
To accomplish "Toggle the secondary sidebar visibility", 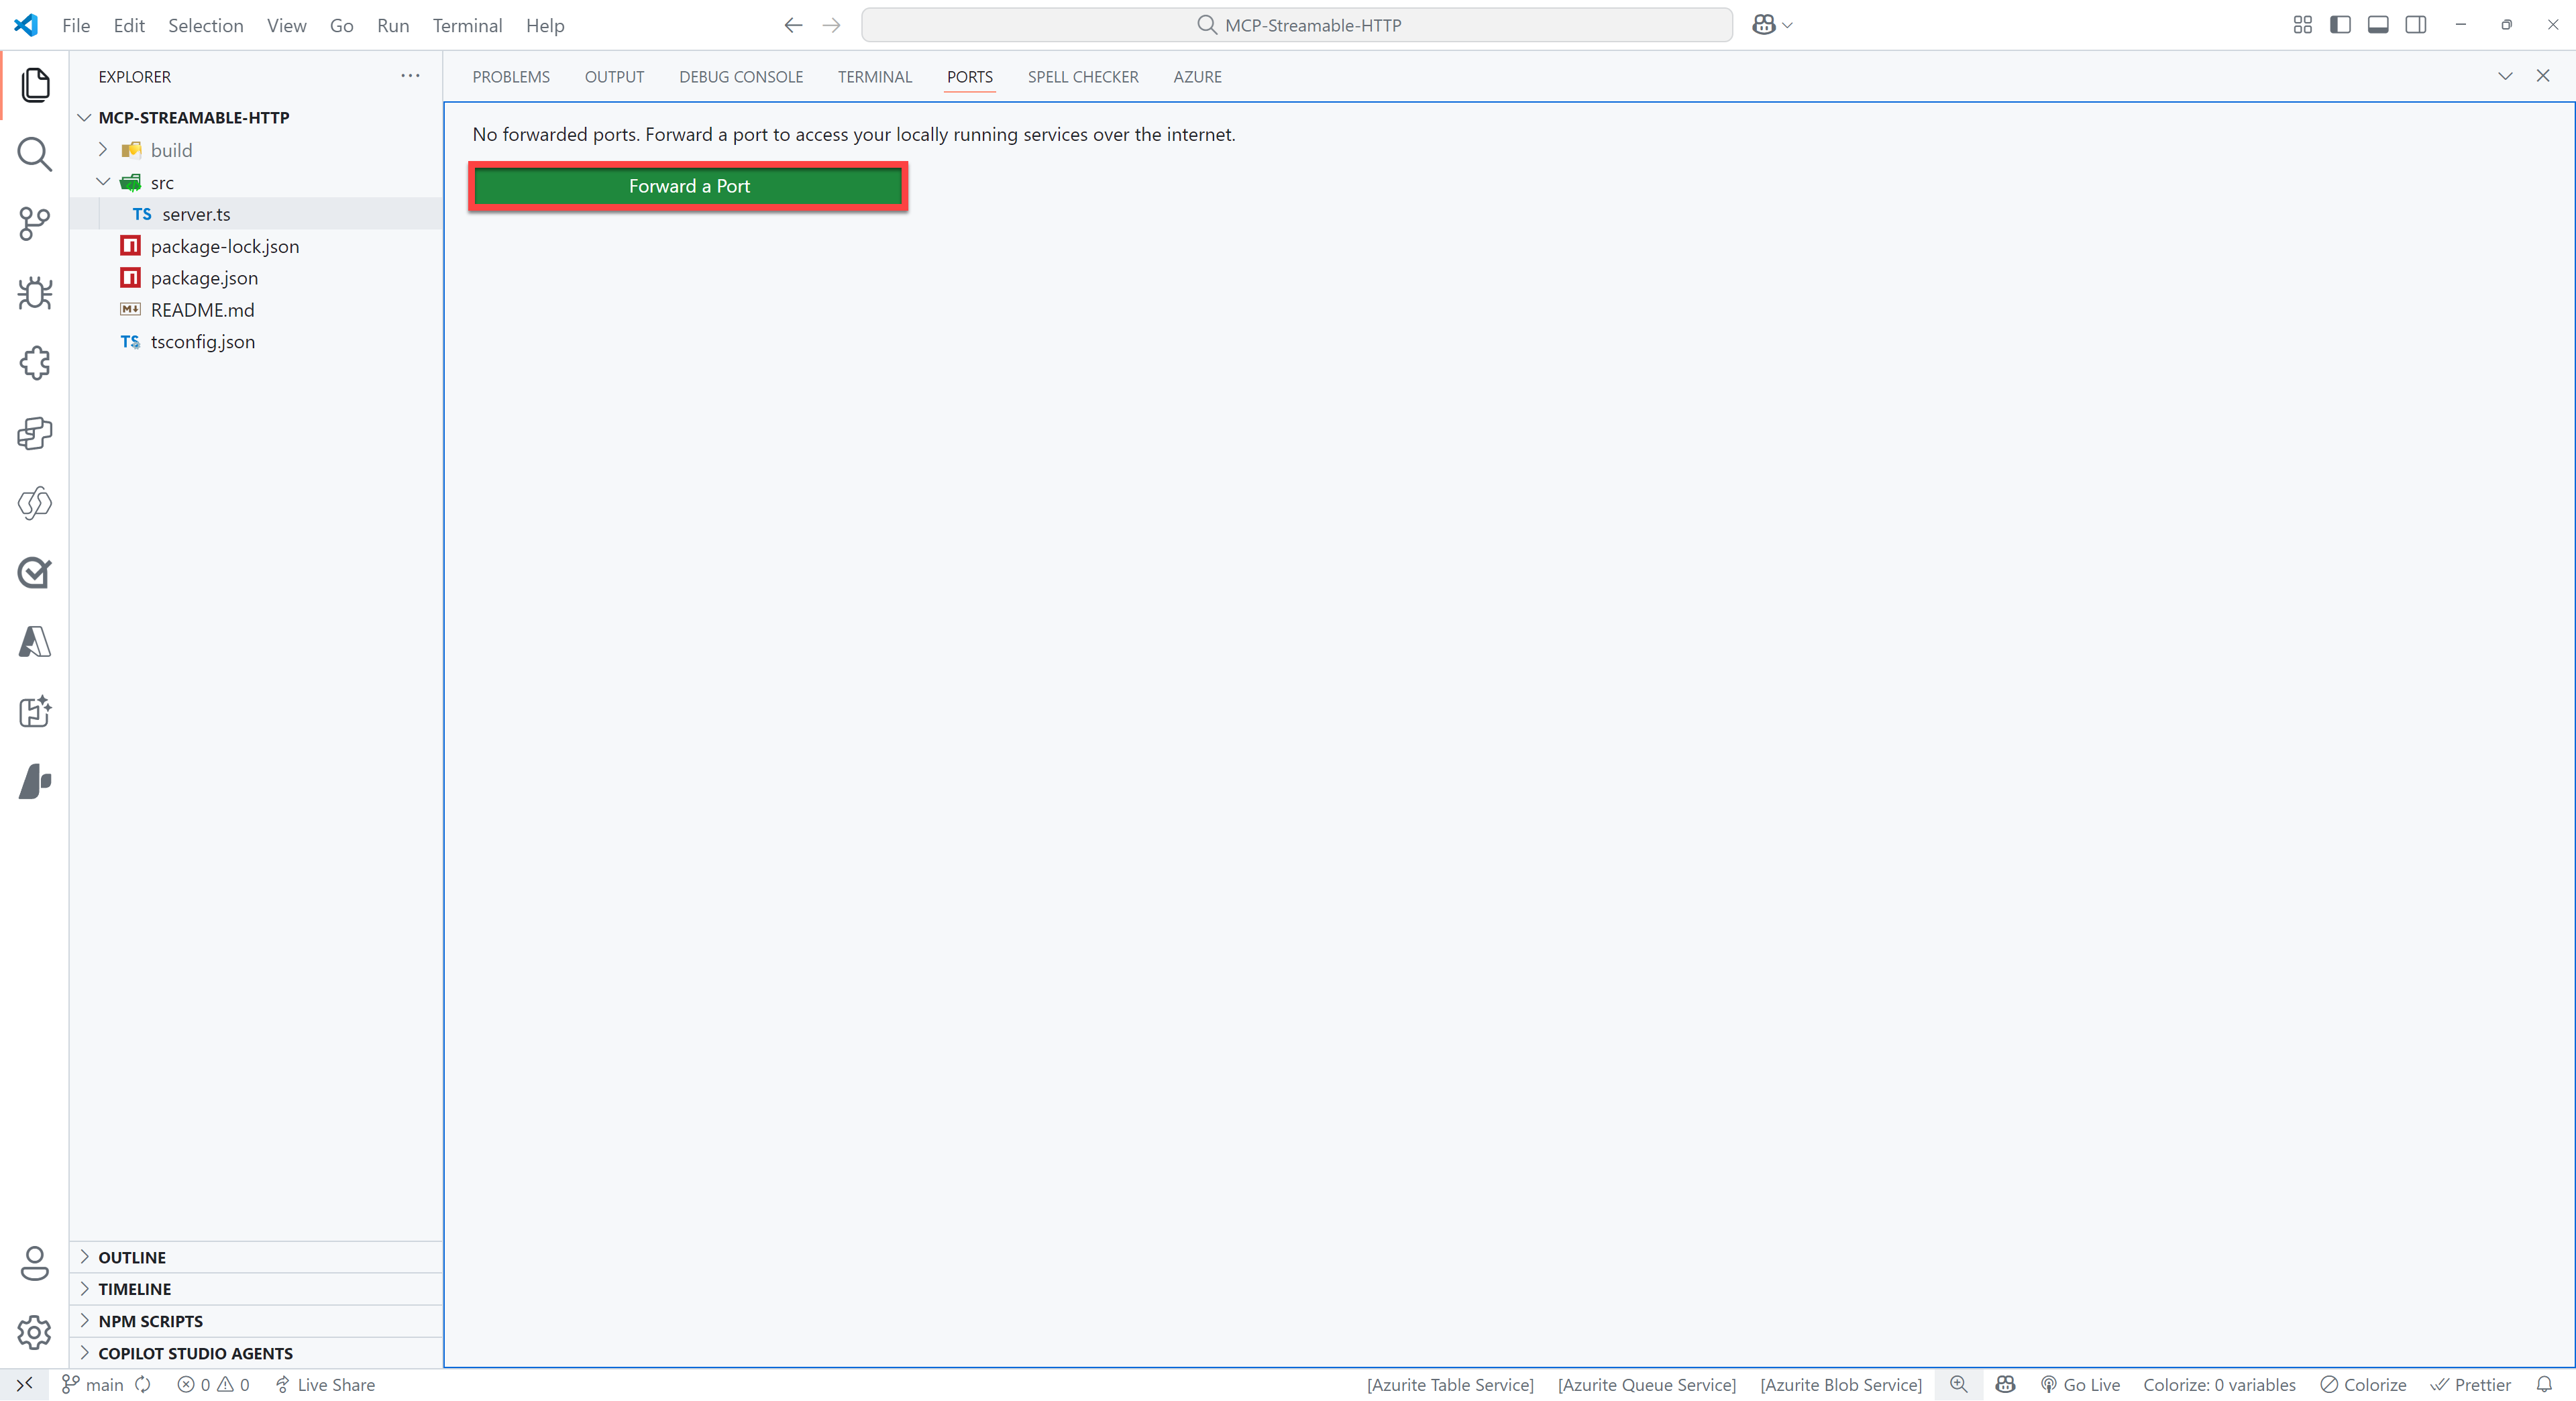I will [2417, 24].
